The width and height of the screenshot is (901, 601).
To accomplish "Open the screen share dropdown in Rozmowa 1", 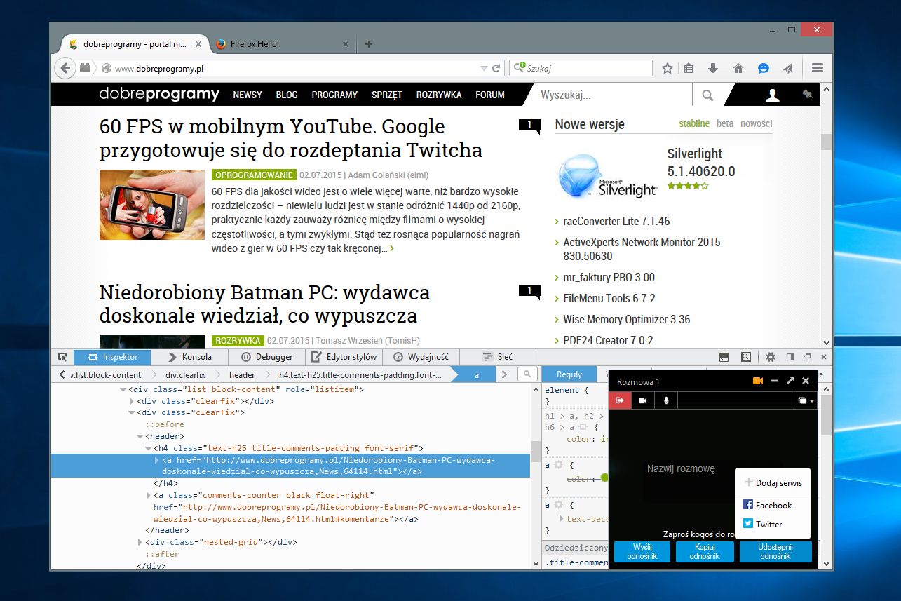I will click(806, 400).
